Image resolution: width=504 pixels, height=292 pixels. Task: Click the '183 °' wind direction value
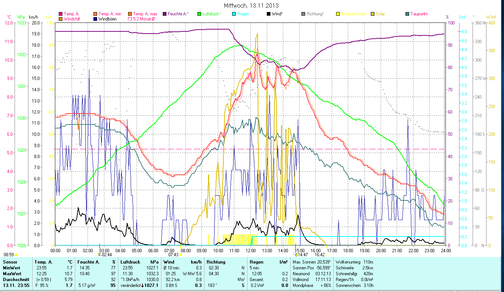(x=212, y=285)
